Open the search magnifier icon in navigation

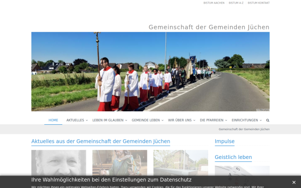[267, 120]
